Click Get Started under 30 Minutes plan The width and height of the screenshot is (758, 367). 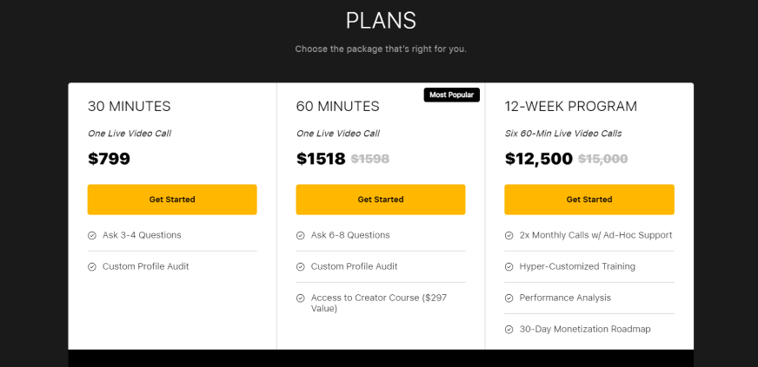click(172, 200)
